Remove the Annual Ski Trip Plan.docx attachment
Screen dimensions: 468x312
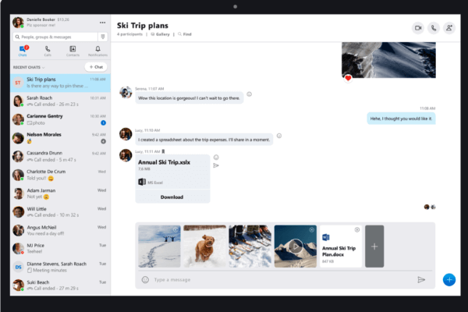357,229
